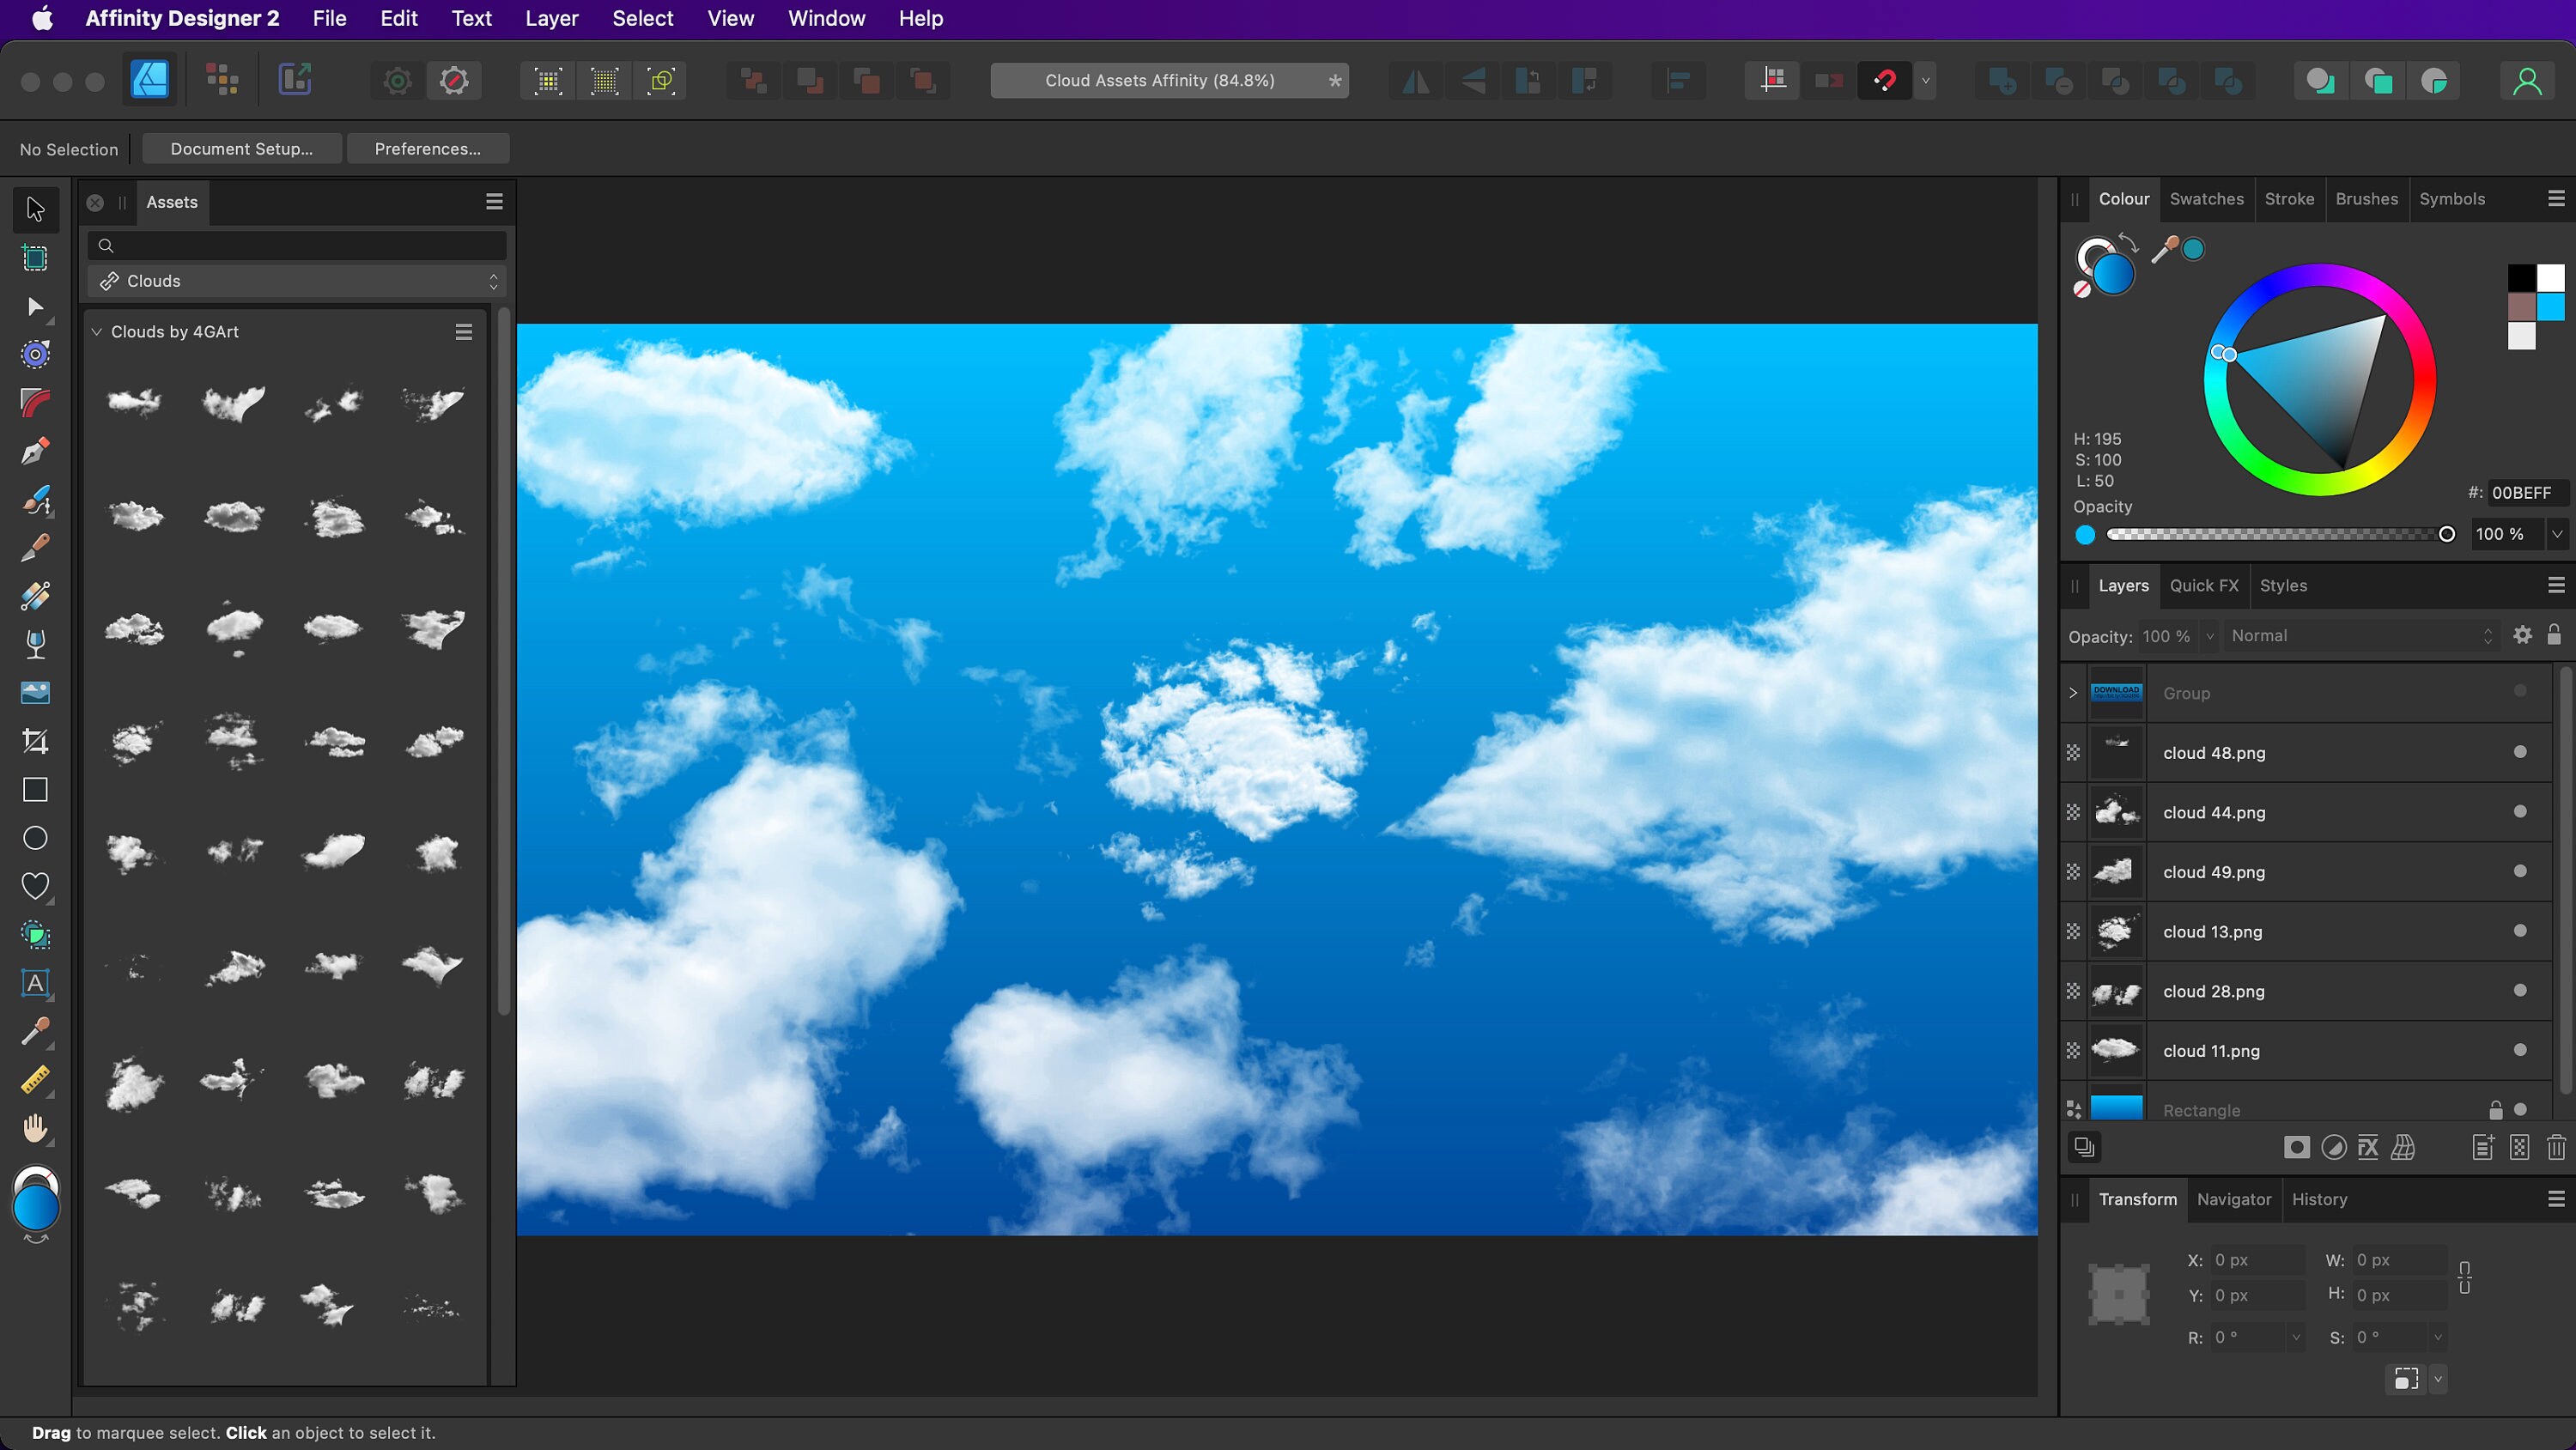Hide the cloud 13.png layer
The height and width of the screenshot is (1450, 2576).
(2519, 931)
